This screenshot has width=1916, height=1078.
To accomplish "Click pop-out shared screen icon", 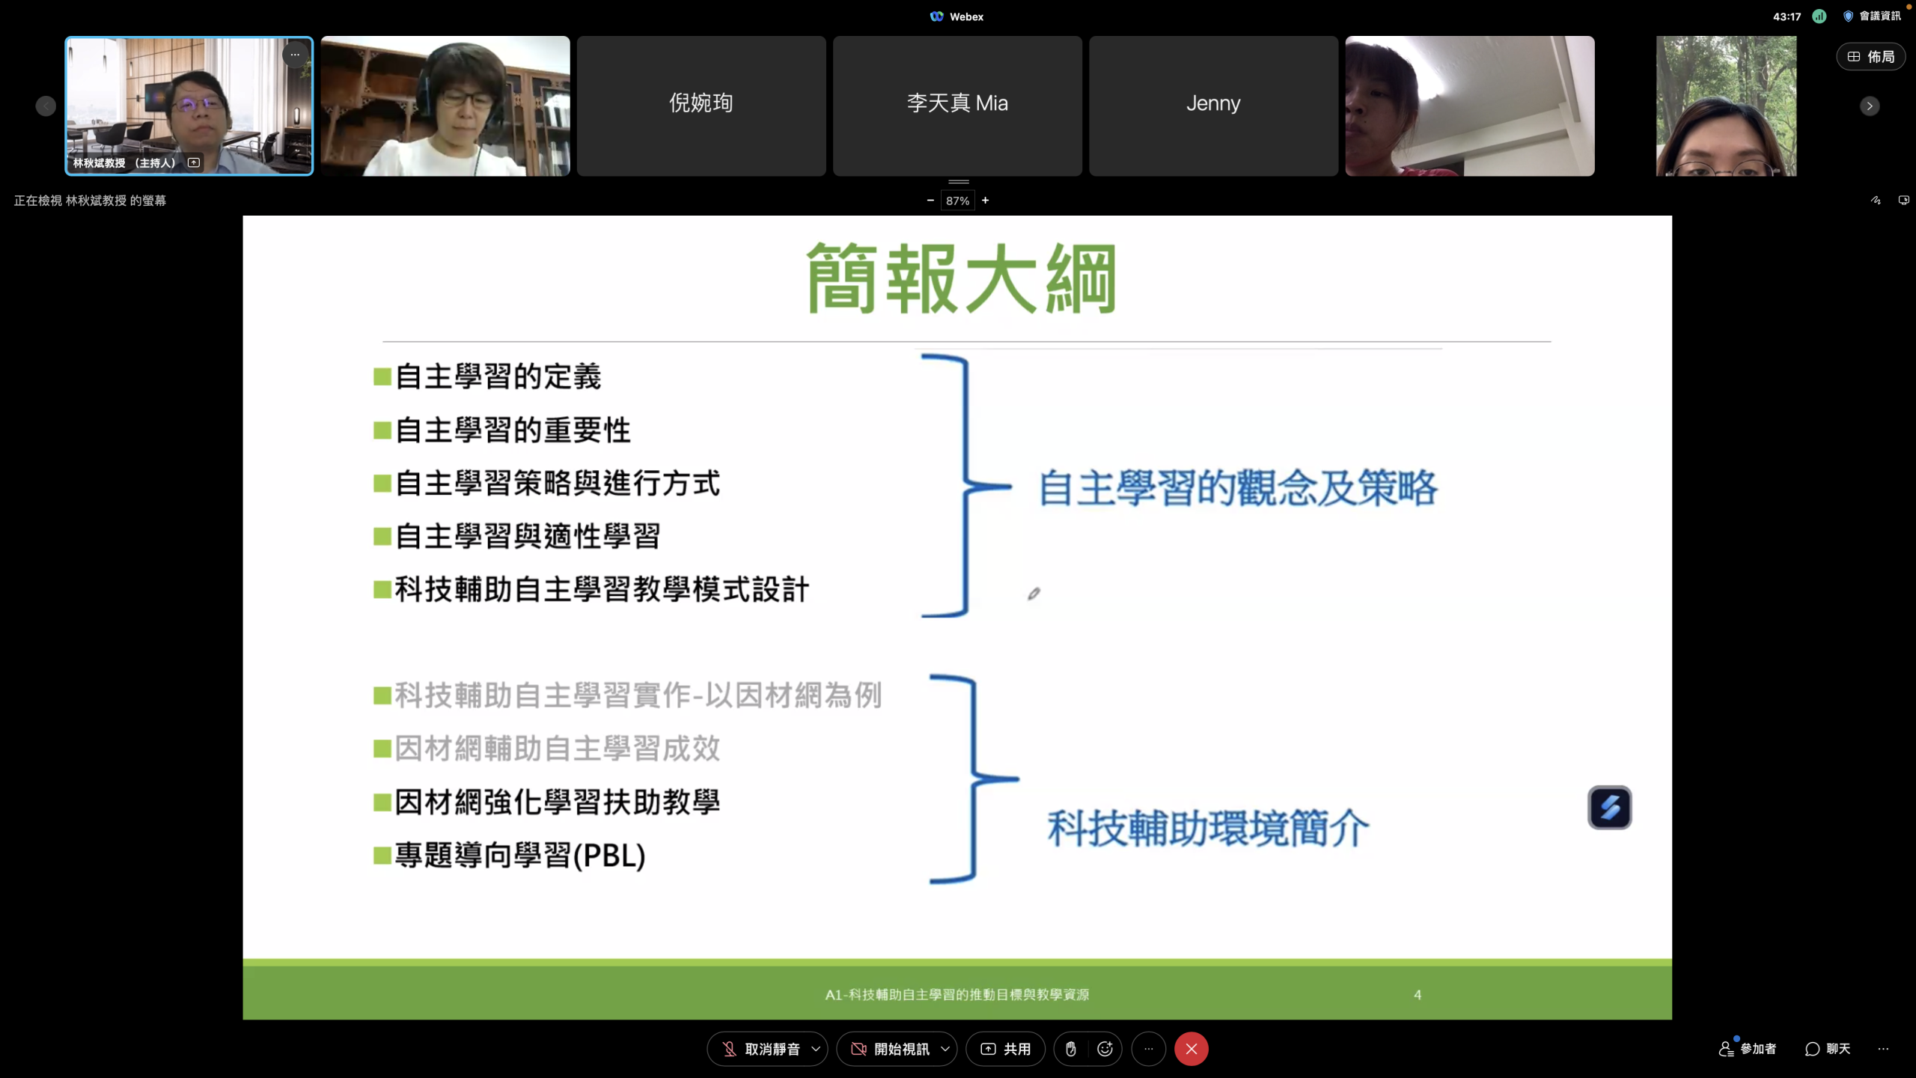I will pos(1903,200).
